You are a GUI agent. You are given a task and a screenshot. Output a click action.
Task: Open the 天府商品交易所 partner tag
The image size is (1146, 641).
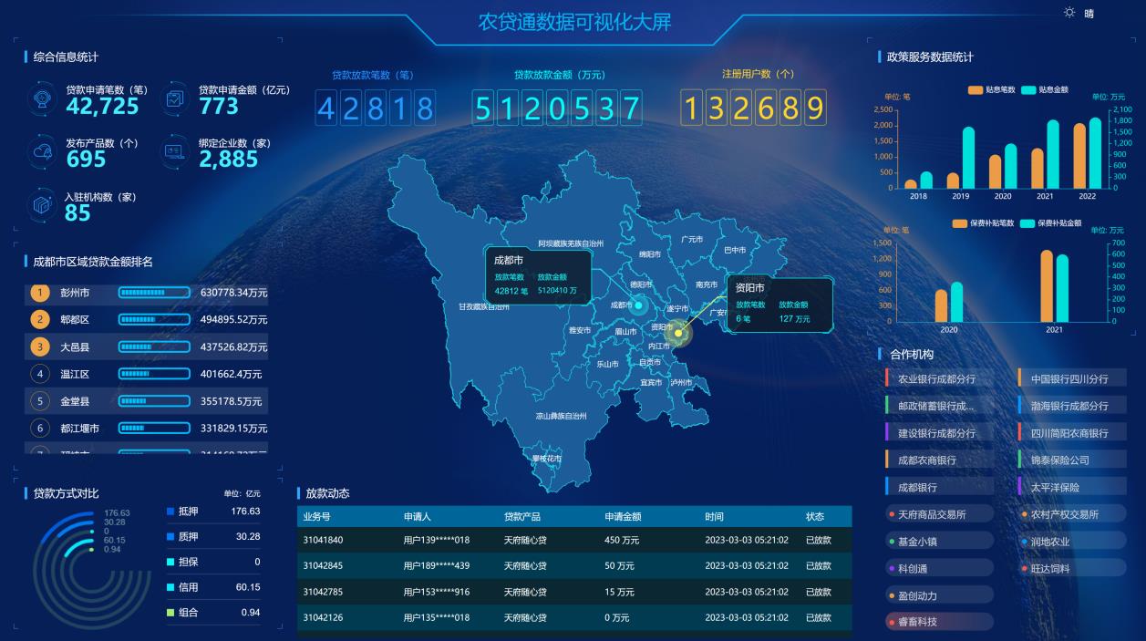pos(932,514)
